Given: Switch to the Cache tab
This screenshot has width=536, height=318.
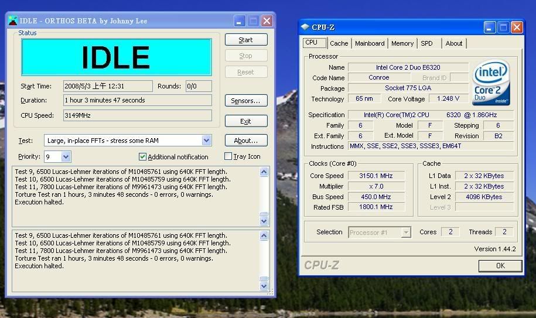Looking at the screenshot, I should (x=339, y=43).
